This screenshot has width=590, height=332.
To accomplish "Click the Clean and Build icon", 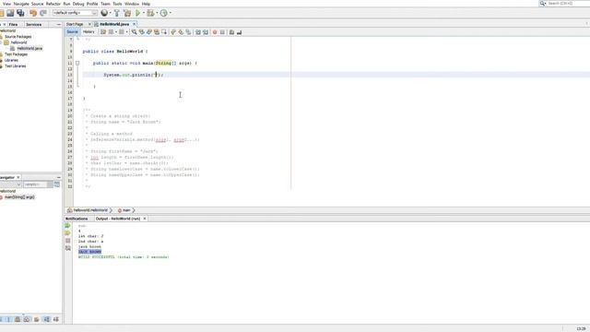I will pos(127,13).
